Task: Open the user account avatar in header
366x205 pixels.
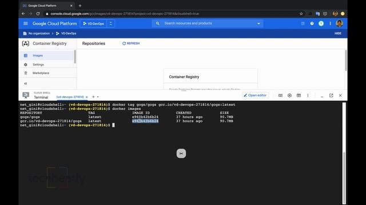Action: tap(339, 23)
